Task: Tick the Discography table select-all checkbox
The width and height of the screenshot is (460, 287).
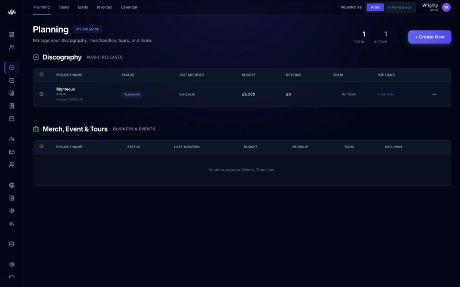Action: tap(41, 75)
